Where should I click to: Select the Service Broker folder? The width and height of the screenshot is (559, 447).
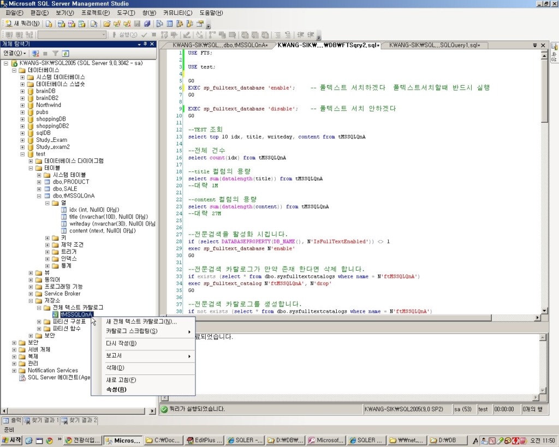pyautogui.click(x=62, y=294)
